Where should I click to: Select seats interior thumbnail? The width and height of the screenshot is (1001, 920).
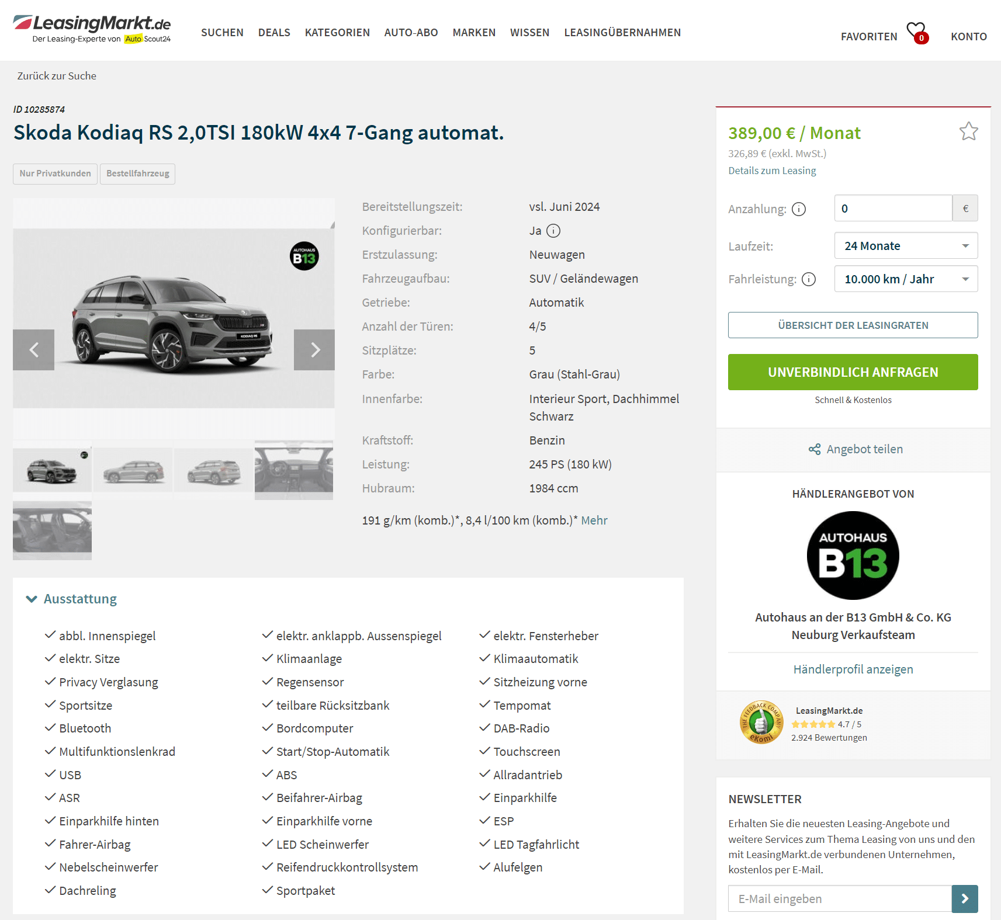52,530
